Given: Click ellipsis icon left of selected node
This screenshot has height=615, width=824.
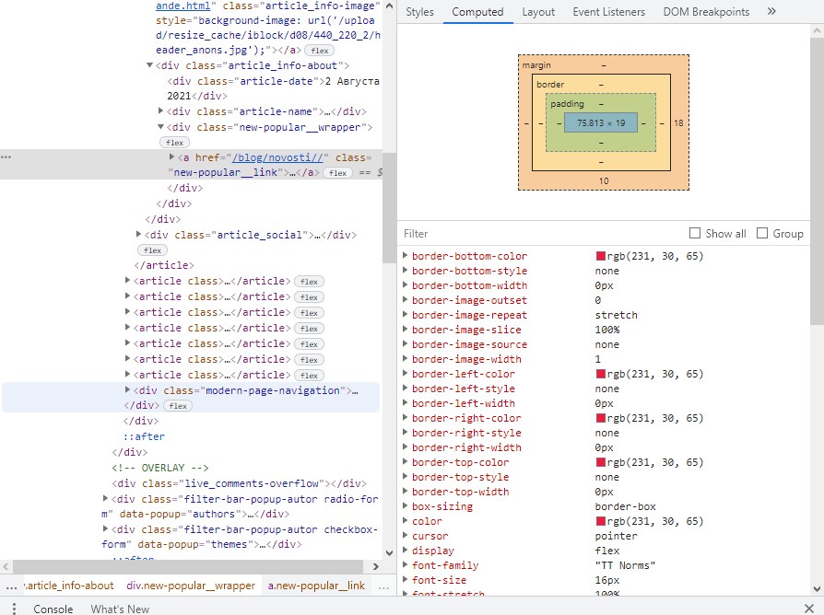Looking at the screenshot, I should click(x=6, y=157).
